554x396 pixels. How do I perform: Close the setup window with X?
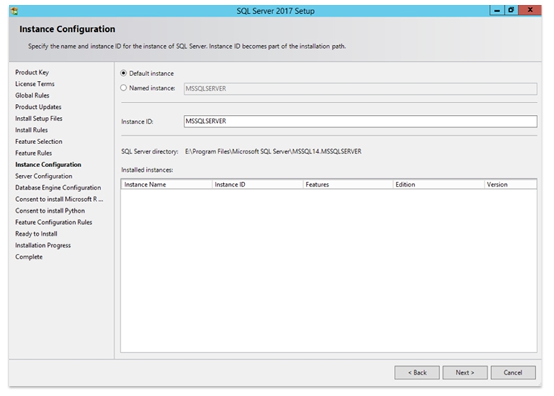coord(530,11)
